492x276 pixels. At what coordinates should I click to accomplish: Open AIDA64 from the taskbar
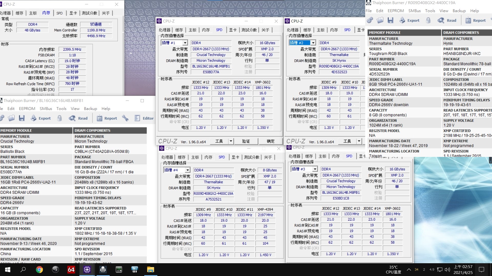[71, 270]
